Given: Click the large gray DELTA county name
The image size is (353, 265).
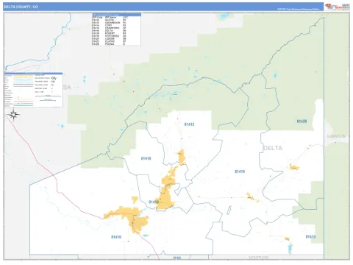Looking at the screenshot, I should 273,148.
